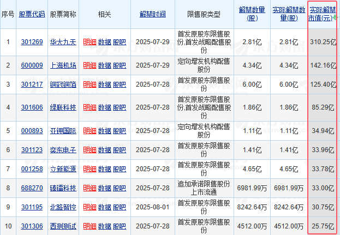This screenshot has width=340, height=235.
Task: Open 明细 for 华大九天 row
Action: tap(90, 42)
